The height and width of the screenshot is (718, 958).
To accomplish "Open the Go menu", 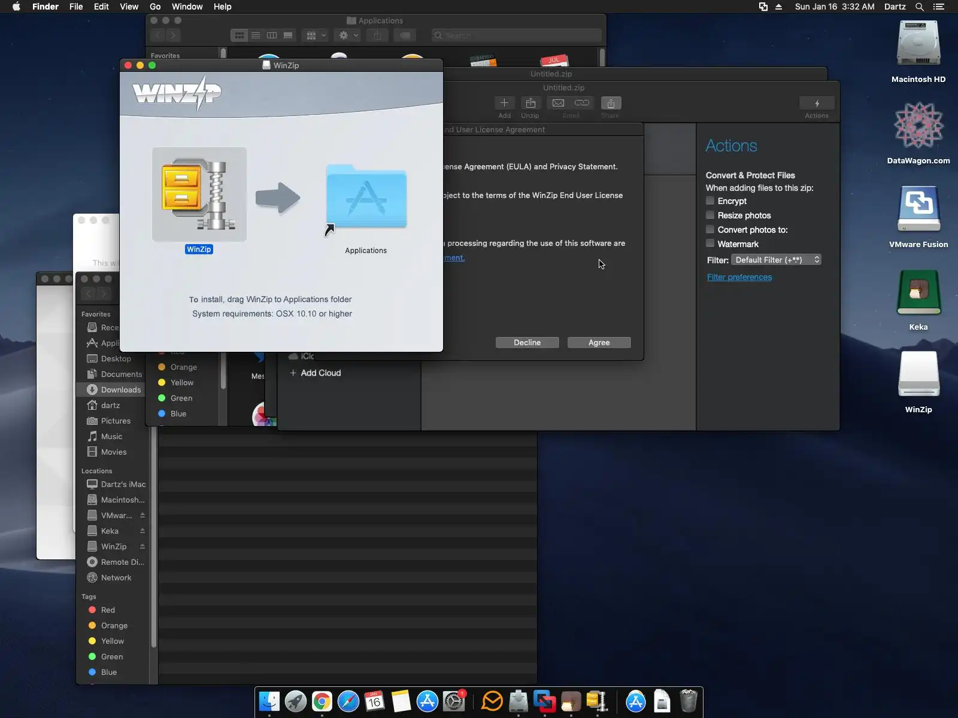I will point(155,7).
